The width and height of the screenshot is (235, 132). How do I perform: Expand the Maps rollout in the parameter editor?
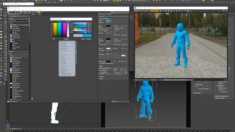[x=101, y=79]
